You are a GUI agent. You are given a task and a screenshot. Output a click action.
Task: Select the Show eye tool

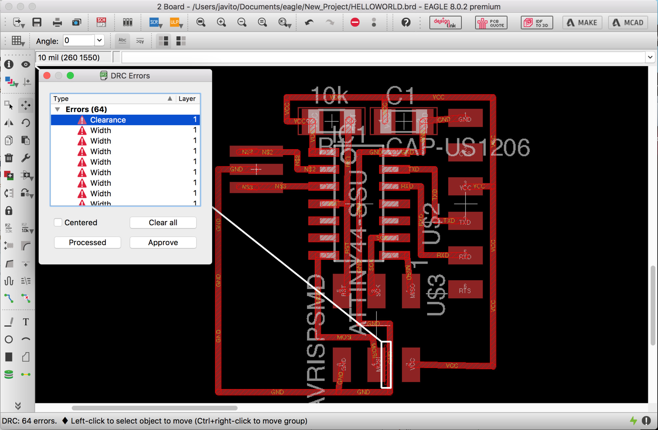click(x=26, y=64)
